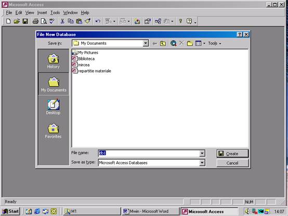The image size is (288, 216).
Task: Click the Open Database toolbar icon
Action: click(17, 21)
